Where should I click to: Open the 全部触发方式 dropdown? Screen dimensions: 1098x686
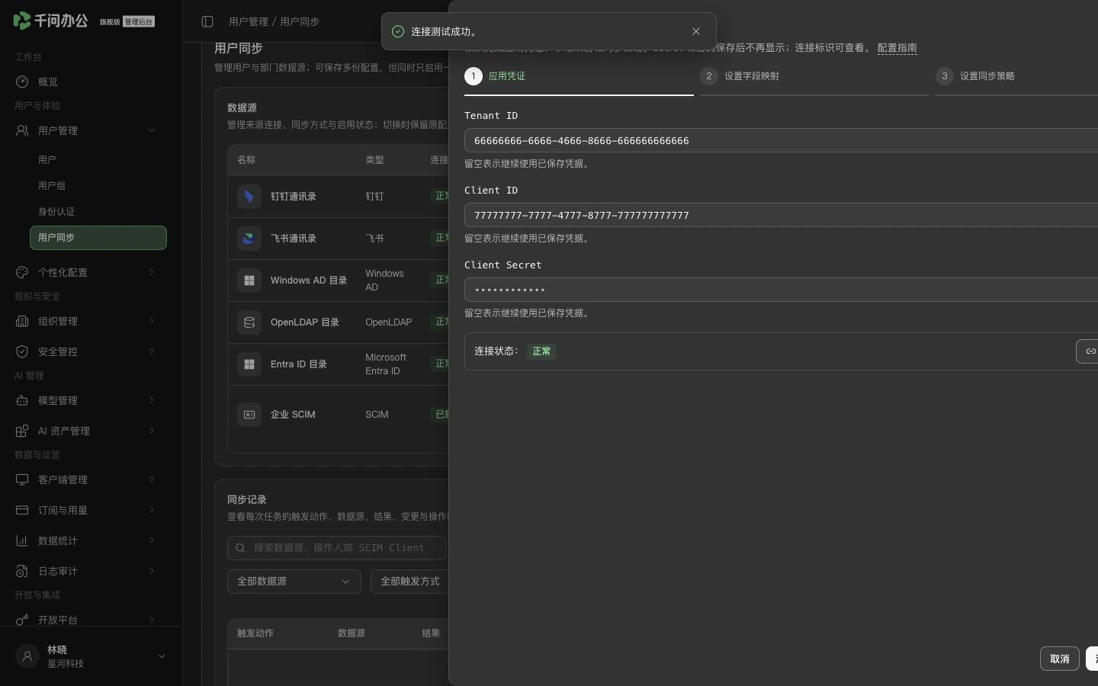[410, 582]
